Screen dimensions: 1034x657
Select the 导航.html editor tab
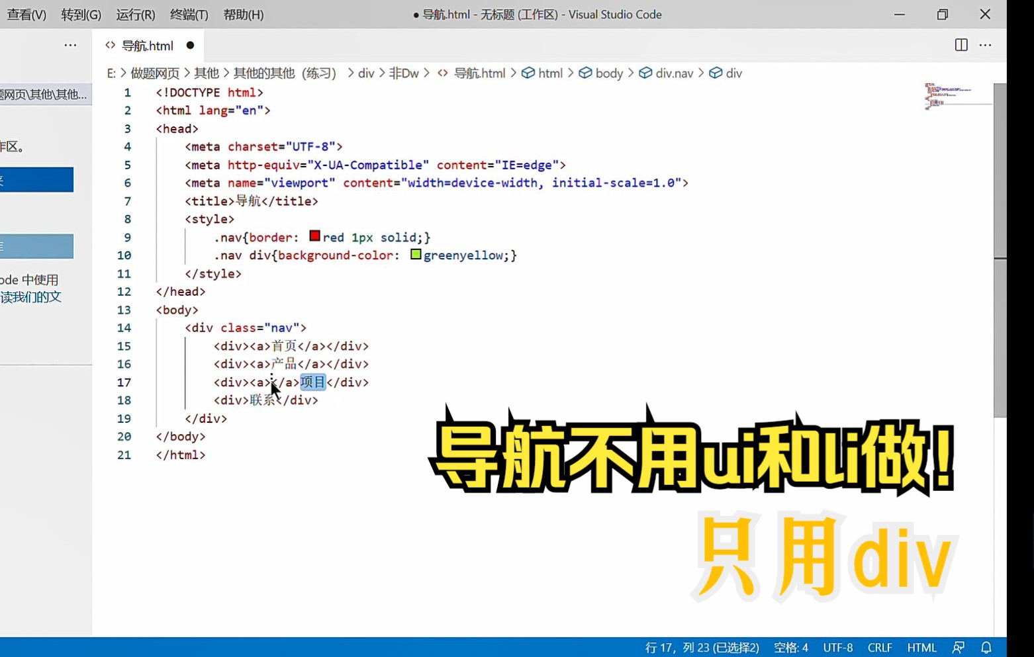tap(148, 46)
